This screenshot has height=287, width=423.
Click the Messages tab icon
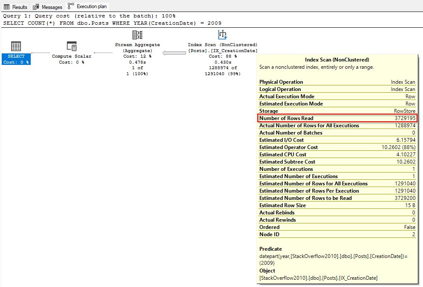(x=36, y=7)
